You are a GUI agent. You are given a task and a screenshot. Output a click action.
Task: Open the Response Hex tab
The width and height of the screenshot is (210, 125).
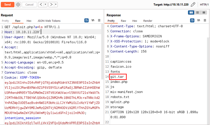click(x=135, y=21)
